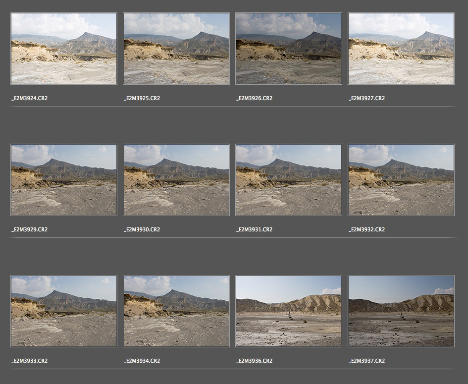This screenshot has height=384, width=468.
Task: Select the _E2M3927.CR2 filename label
Action: (x=367, y=99)
